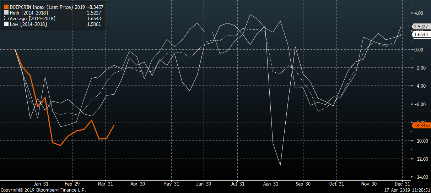Click the Bloomberg Finance L.P. copyright text
The width and height of the screenshot is (431, 193).
43,190
